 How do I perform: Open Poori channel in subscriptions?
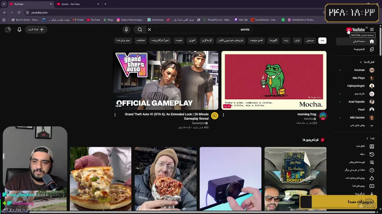(356, 110)
